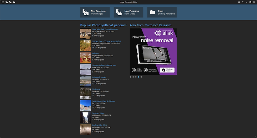Click the text "Abhinandan, 2015-02-04"
This screenshot has height=138, width=257.
pyautogui.click(x=101, y=115)
